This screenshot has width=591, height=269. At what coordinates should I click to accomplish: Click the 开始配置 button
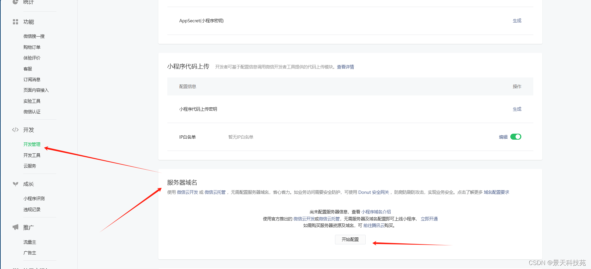[350, 239]
